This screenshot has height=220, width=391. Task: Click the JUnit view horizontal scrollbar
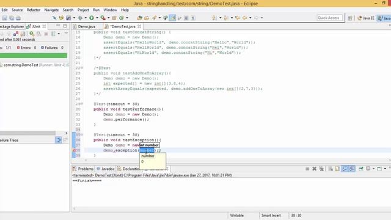27,133
